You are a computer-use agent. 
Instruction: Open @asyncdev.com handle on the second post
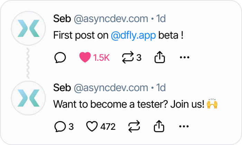[x=111, y=88]
